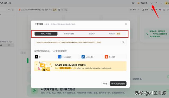Click the AI 贯穿工作流 heading
Screen dimensions: 169x98
click(58, 89)
